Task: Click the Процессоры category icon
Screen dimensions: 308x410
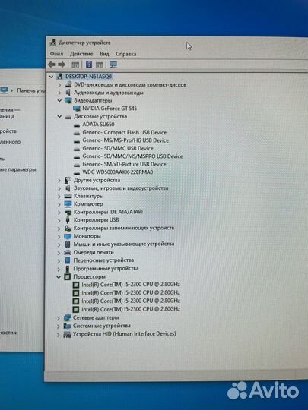Action: click(x=68, y=276)
